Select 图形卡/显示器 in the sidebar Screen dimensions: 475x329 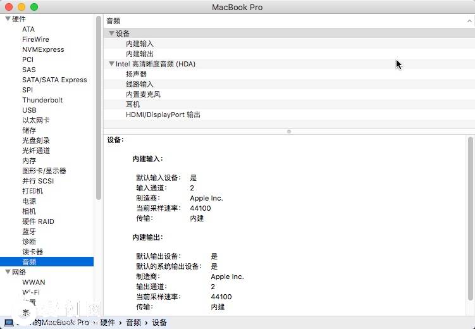(x=44, y=171)
